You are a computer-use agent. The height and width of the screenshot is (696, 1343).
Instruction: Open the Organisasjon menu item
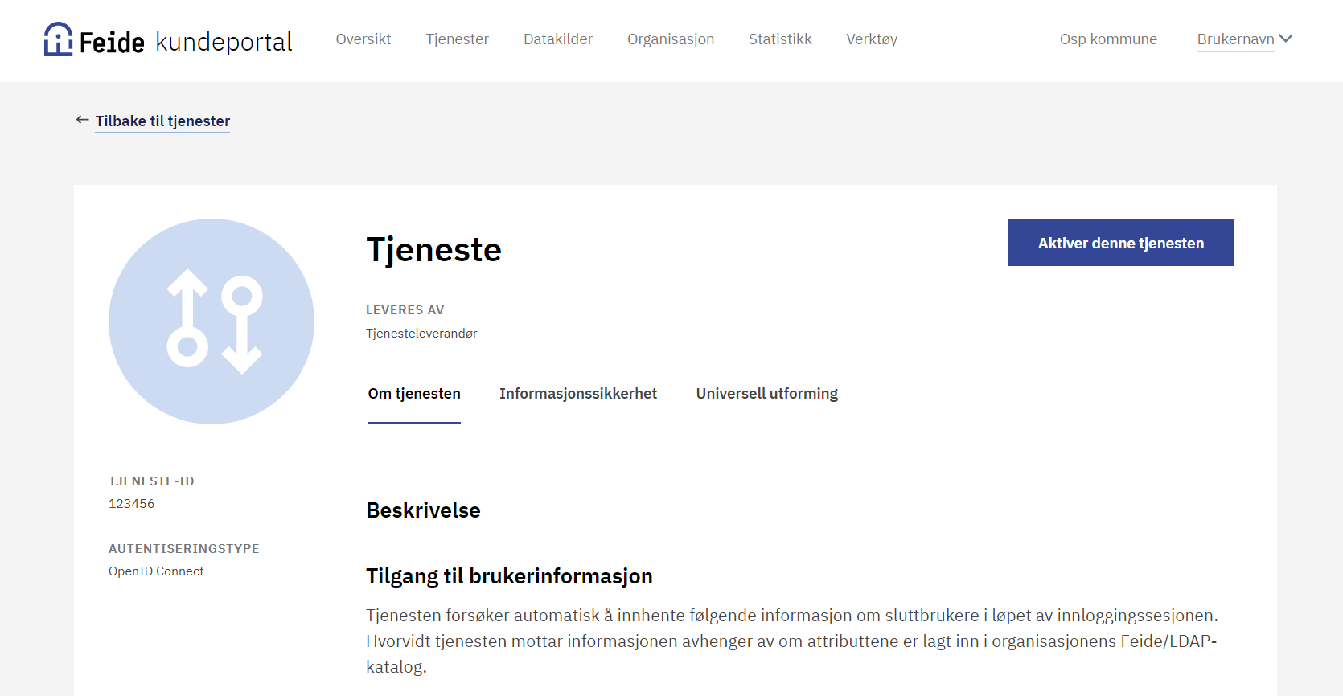[671, 39]
